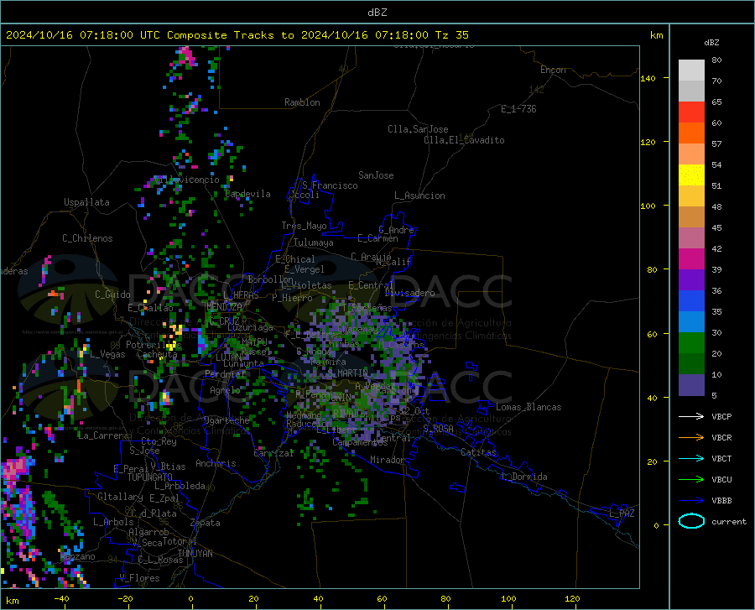Click the cyan 'current' ellipse legend icon
The height and width of the screenshot is (610, 755).
pos(691,521)
